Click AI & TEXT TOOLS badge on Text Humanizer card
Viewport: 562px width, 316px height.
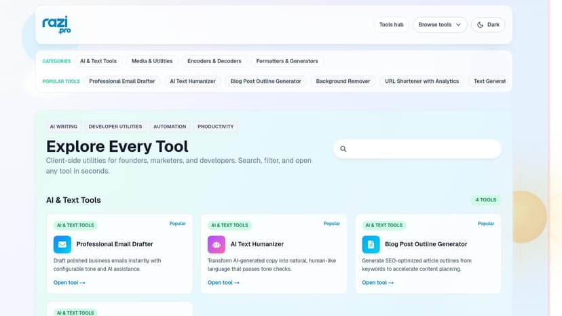click(x=229, y=225)
